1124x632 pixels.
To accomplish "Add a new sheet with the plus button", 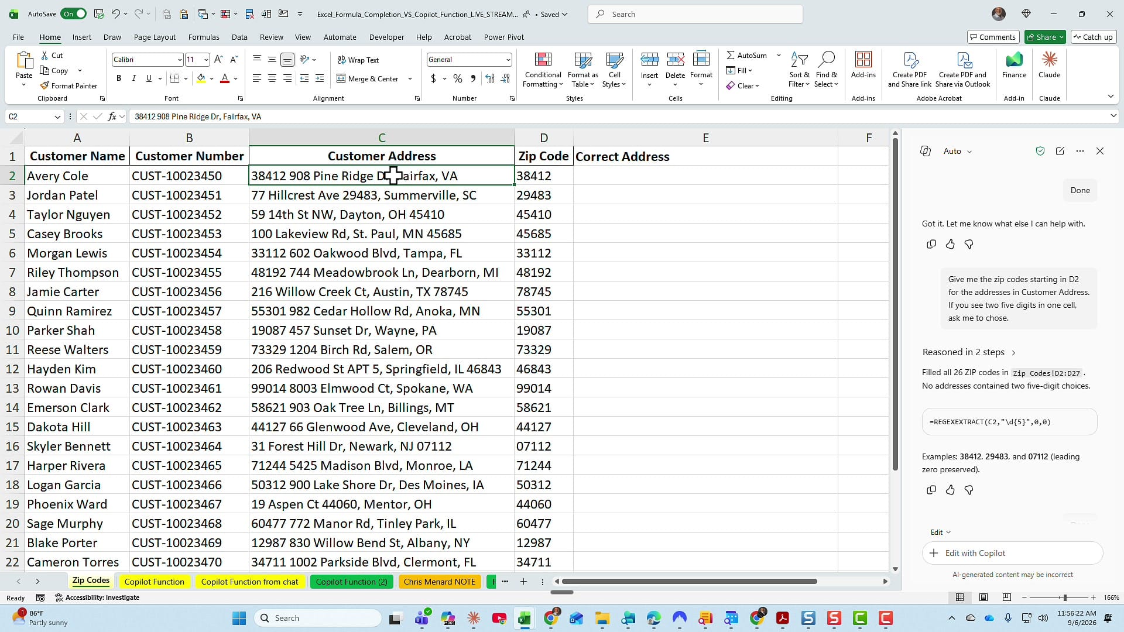I will pyautogui.click(x=523, y=582).
